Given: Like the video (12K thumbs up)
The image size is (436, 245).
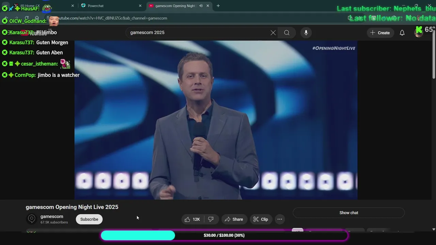Looking at the screenshot, I should point(192,219).
